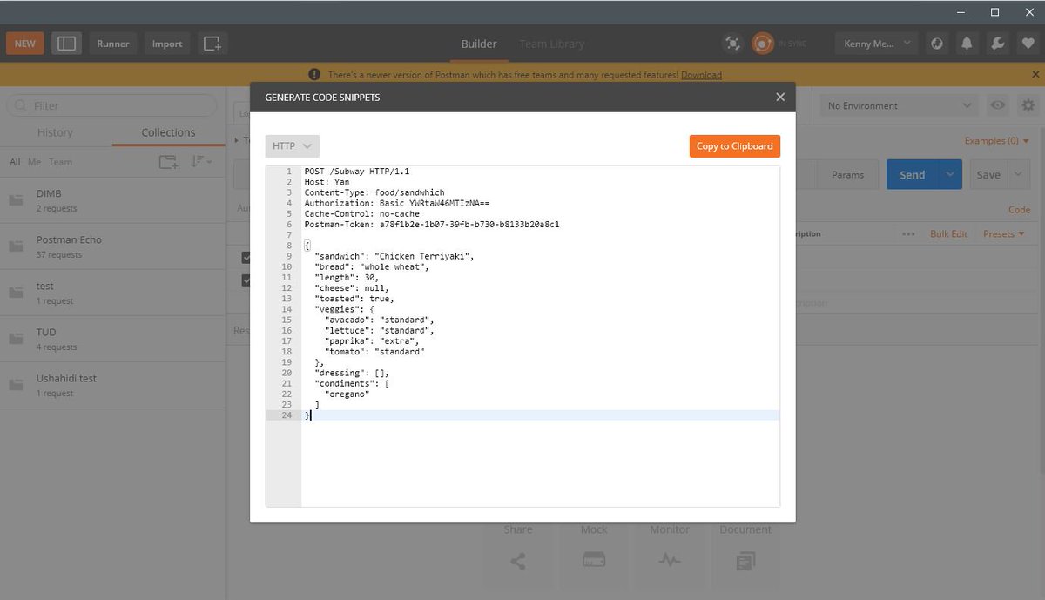Click the Postman-Token line in snippet

tap(432, 224)
